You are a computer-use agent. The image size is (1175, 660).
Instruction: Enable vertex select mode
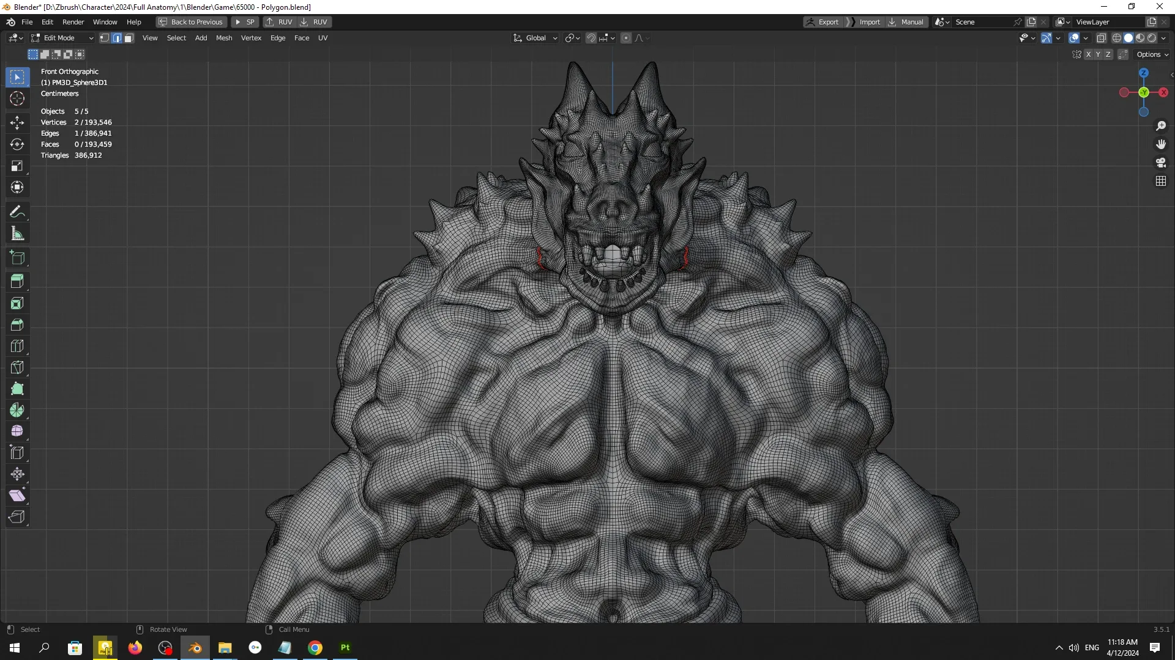pos(105,38)
